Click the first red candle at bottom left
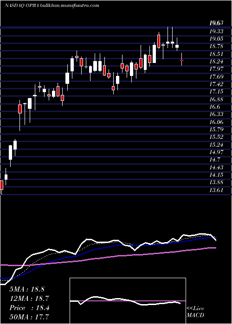232x324 pixels. 2,185
